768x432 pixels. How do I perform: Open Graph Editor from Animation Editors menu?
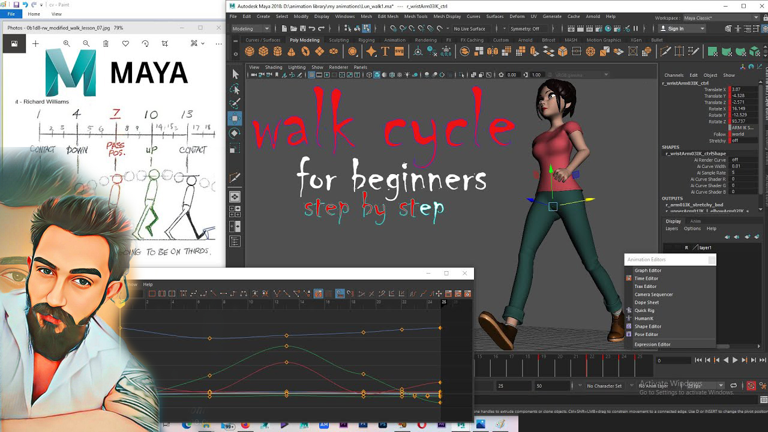tap(648, 271)
